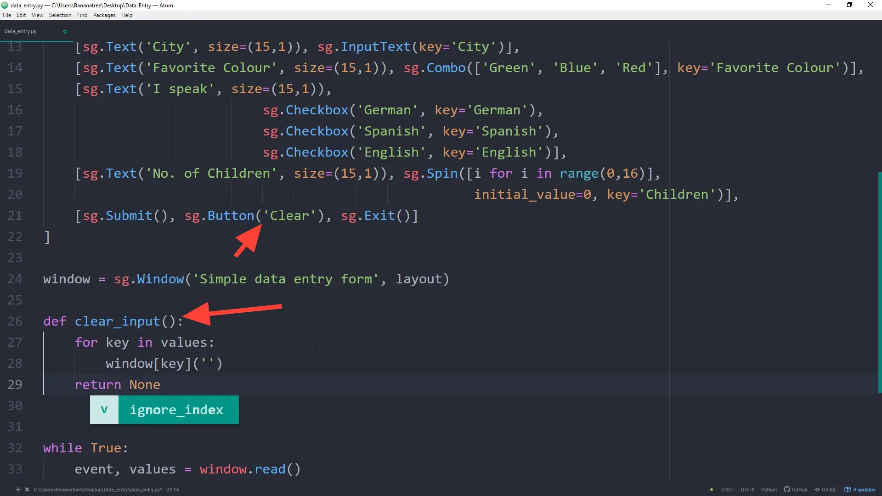Click the X icon next to the file path
The width and height of the screenshot is (882, 496).
point(27,490)
